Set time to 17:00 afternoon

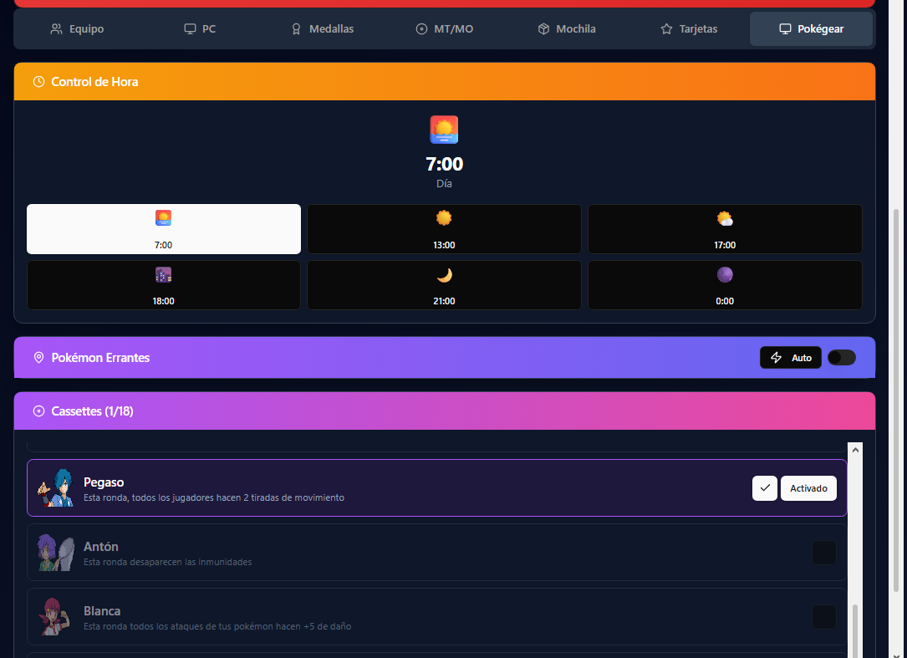click(725, 229)
